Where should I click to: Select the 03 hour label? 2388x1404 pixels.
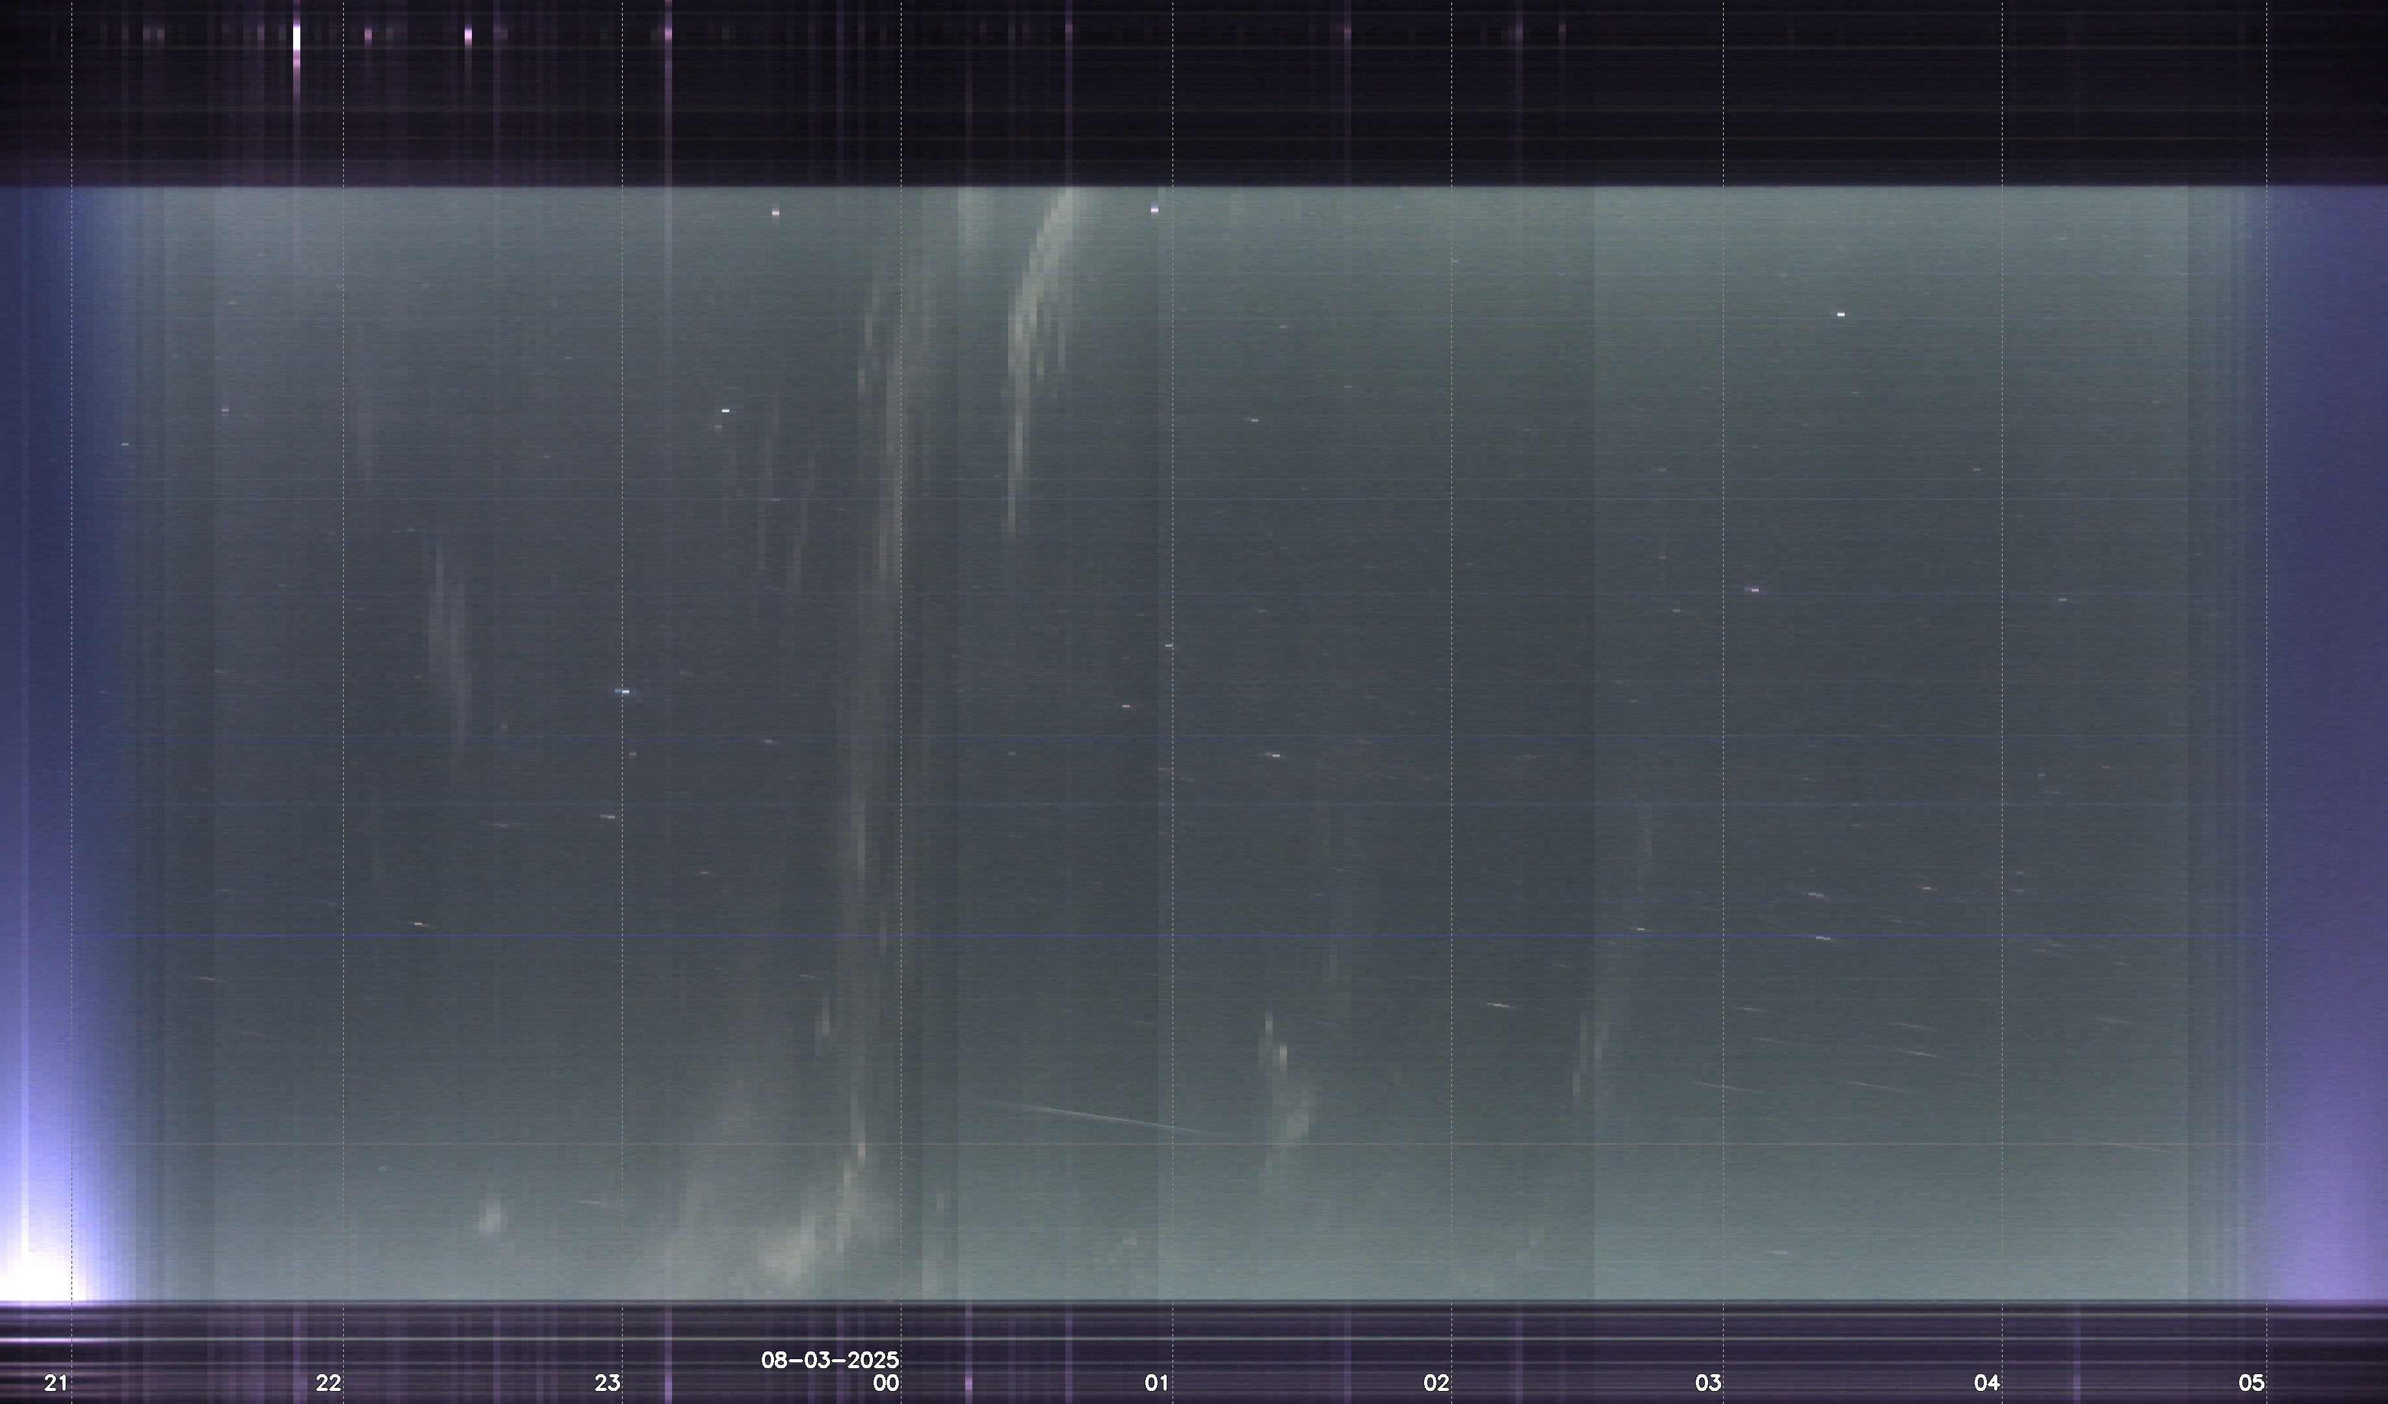1709,1383
